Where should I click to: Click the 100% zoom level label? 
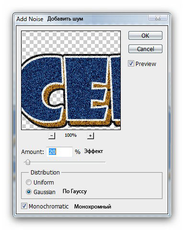click(x=70, y=135)
